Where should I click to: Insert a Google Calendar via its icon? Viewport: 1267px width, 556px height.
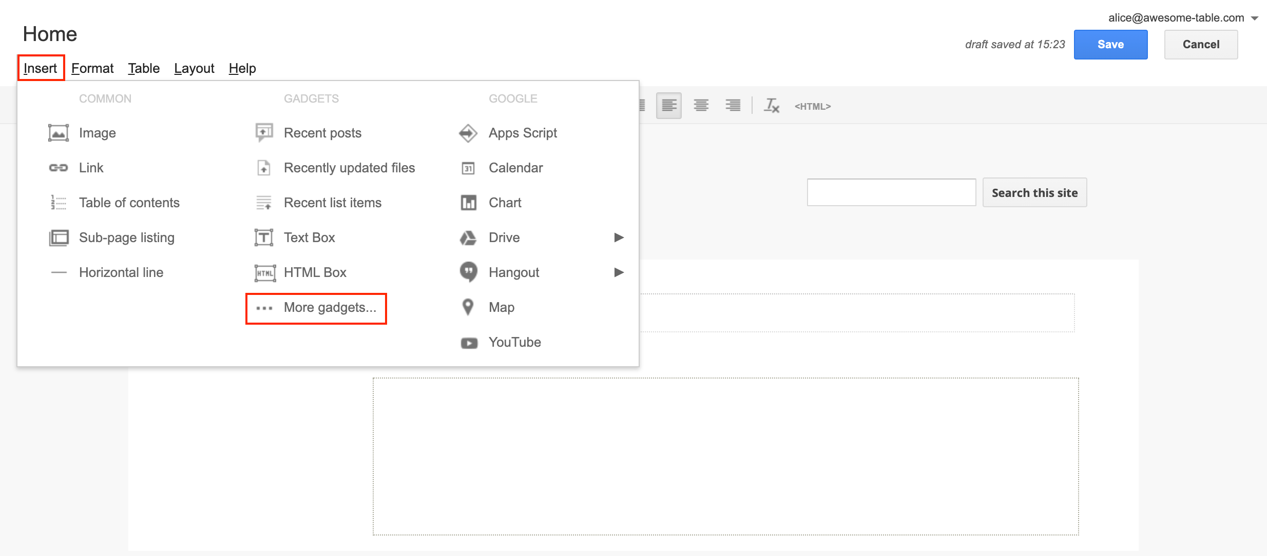point(468,168)
